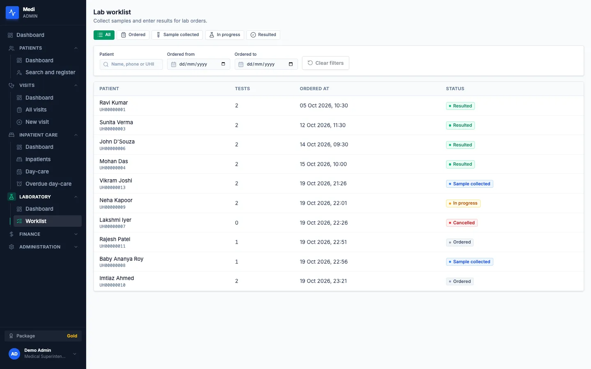The height and width of the screenshot is (369, 591).
Task: Click Rajesh Patel's Ordered status badge
Action: click(460, 242)
